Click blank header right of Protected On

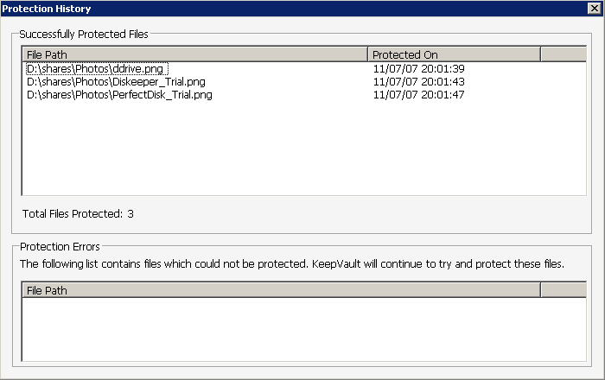coord(563,54)
